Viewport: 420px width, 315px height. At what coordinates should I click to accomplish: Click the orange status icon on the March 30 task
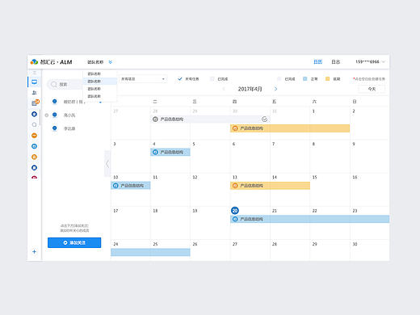(235, 128)
